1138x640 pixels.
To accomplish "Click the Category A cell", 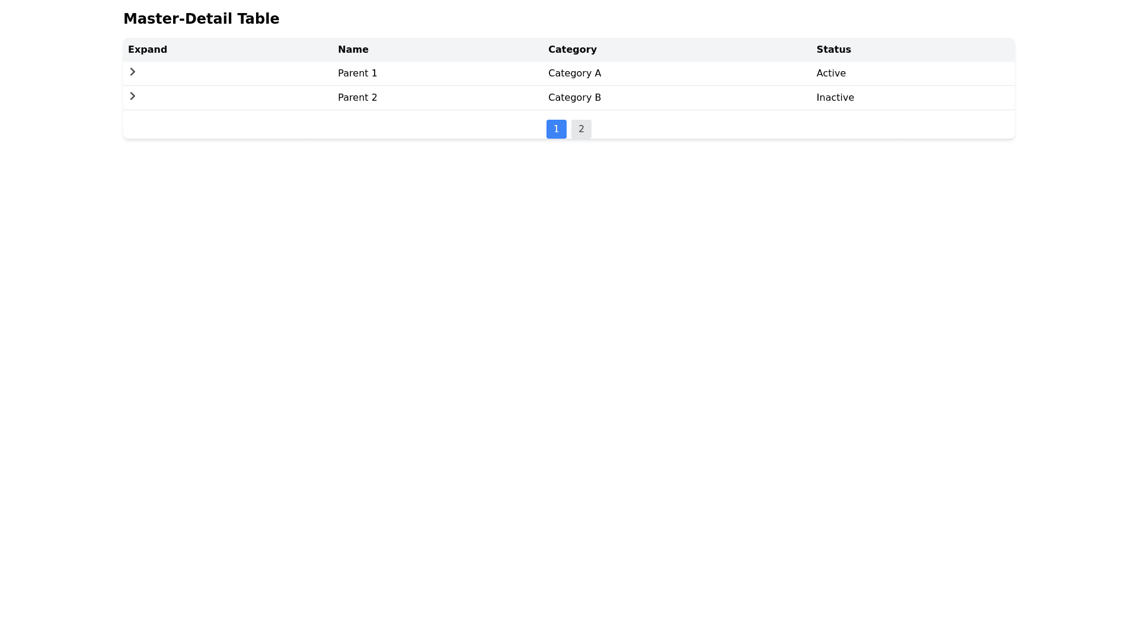I will (x=574, y=73).
